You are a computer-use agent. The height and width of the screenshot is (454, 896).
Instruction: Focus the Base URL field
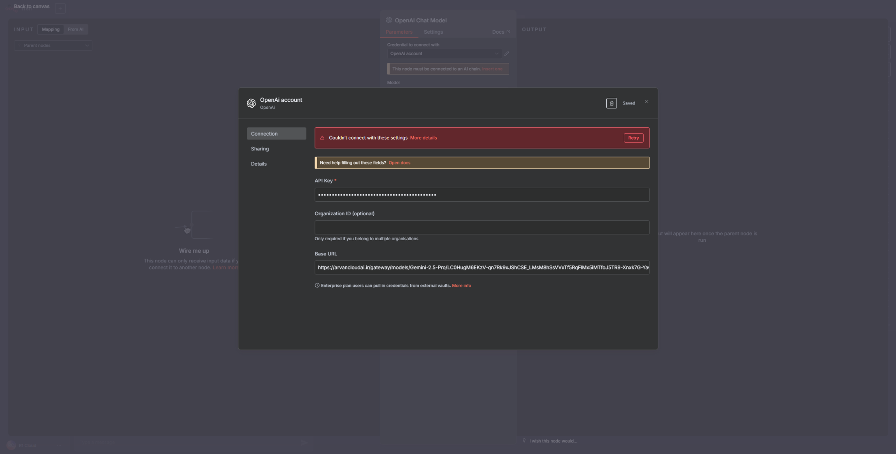point(482,267)
